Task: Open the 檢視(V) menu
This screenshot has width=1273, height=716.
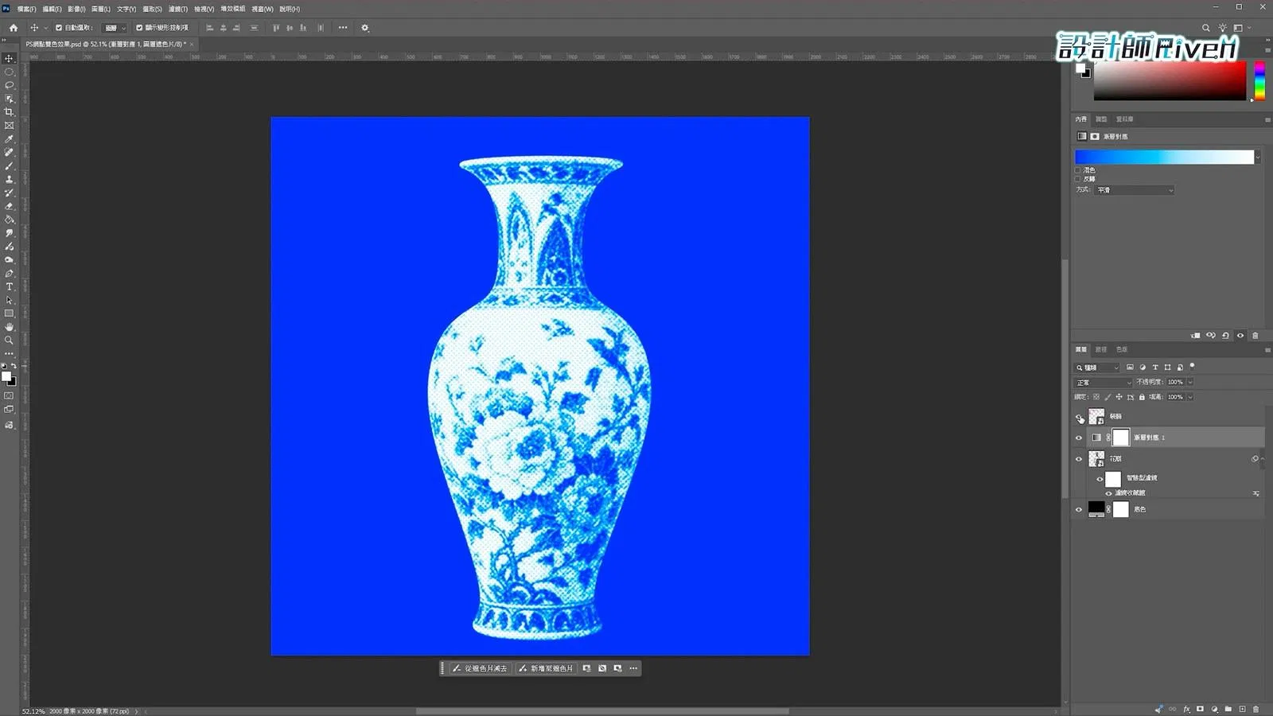Action: (204, 9)
